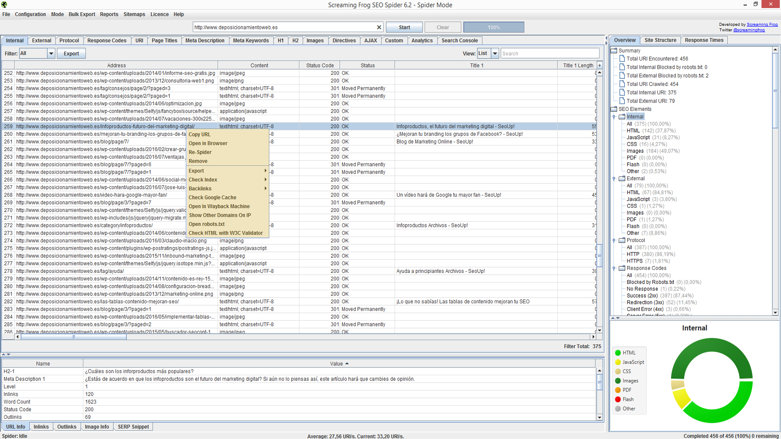Click the Clear button
Screen dimensions: 781x439
click(443, 27)
